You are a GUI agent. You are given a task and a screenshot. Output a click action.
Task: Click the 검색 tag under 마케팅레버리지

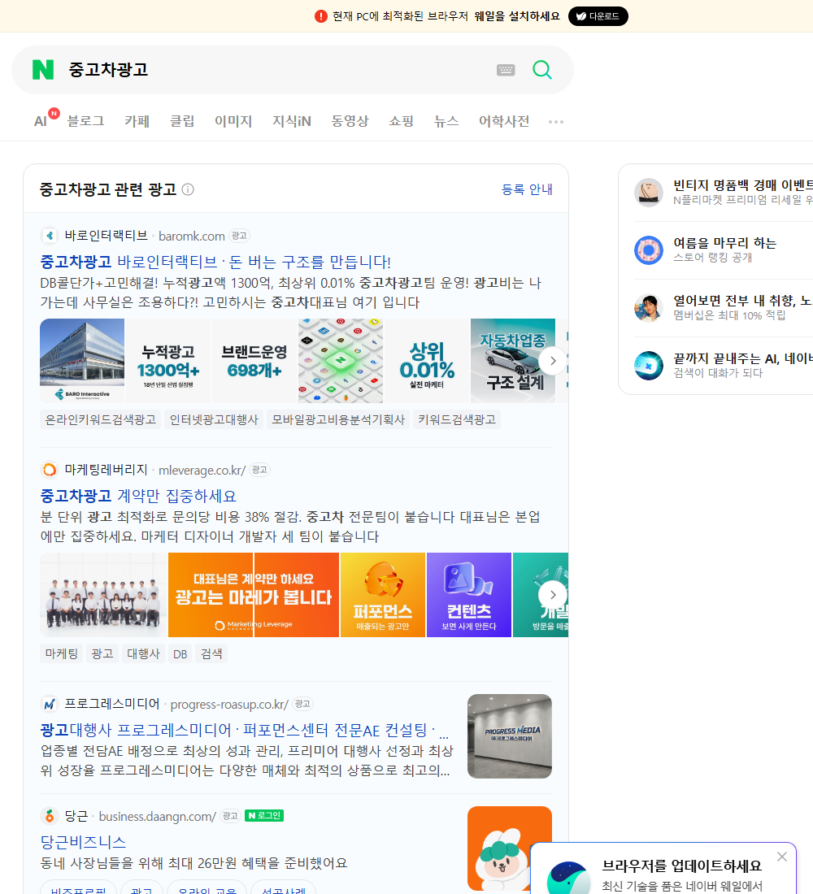(x=211, y=653)
